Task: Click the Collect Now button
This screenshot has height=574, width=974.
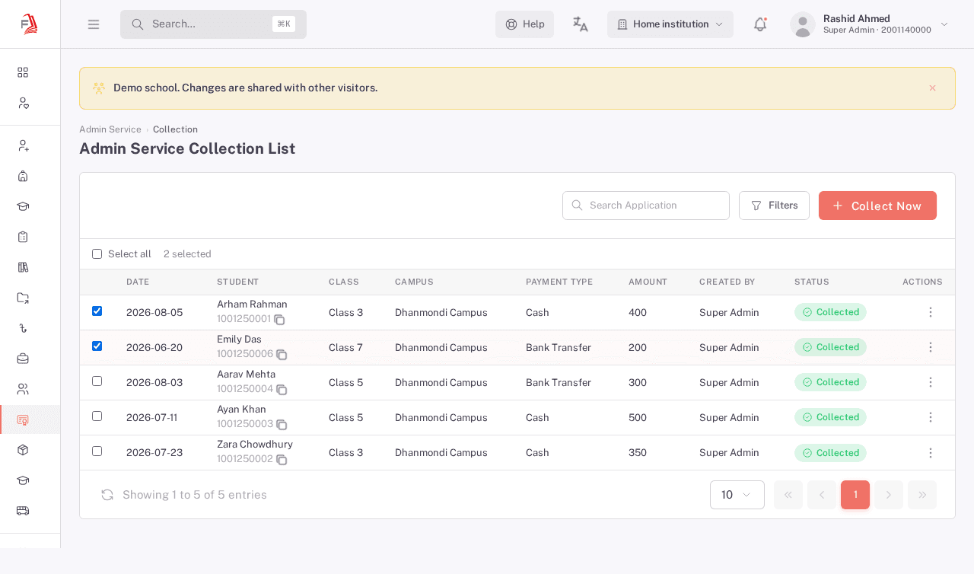Action: click(877, 206)
